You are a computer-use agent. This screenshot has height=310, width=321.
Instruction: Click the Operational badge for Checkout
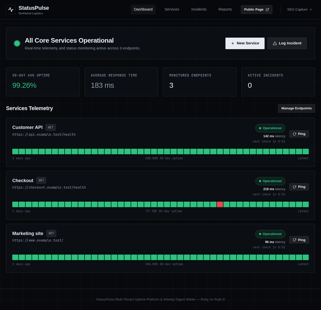270,181
